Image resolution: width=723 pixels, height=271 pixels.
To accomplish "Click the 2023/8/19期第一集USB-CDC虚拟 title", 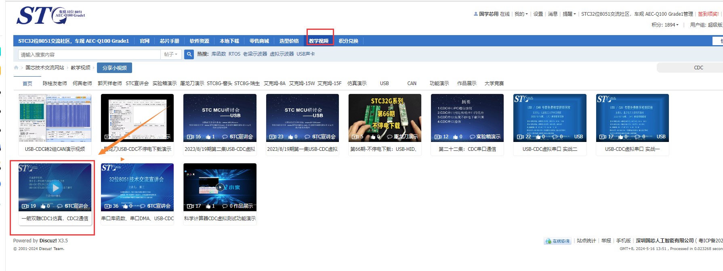I will coord(302,149).
